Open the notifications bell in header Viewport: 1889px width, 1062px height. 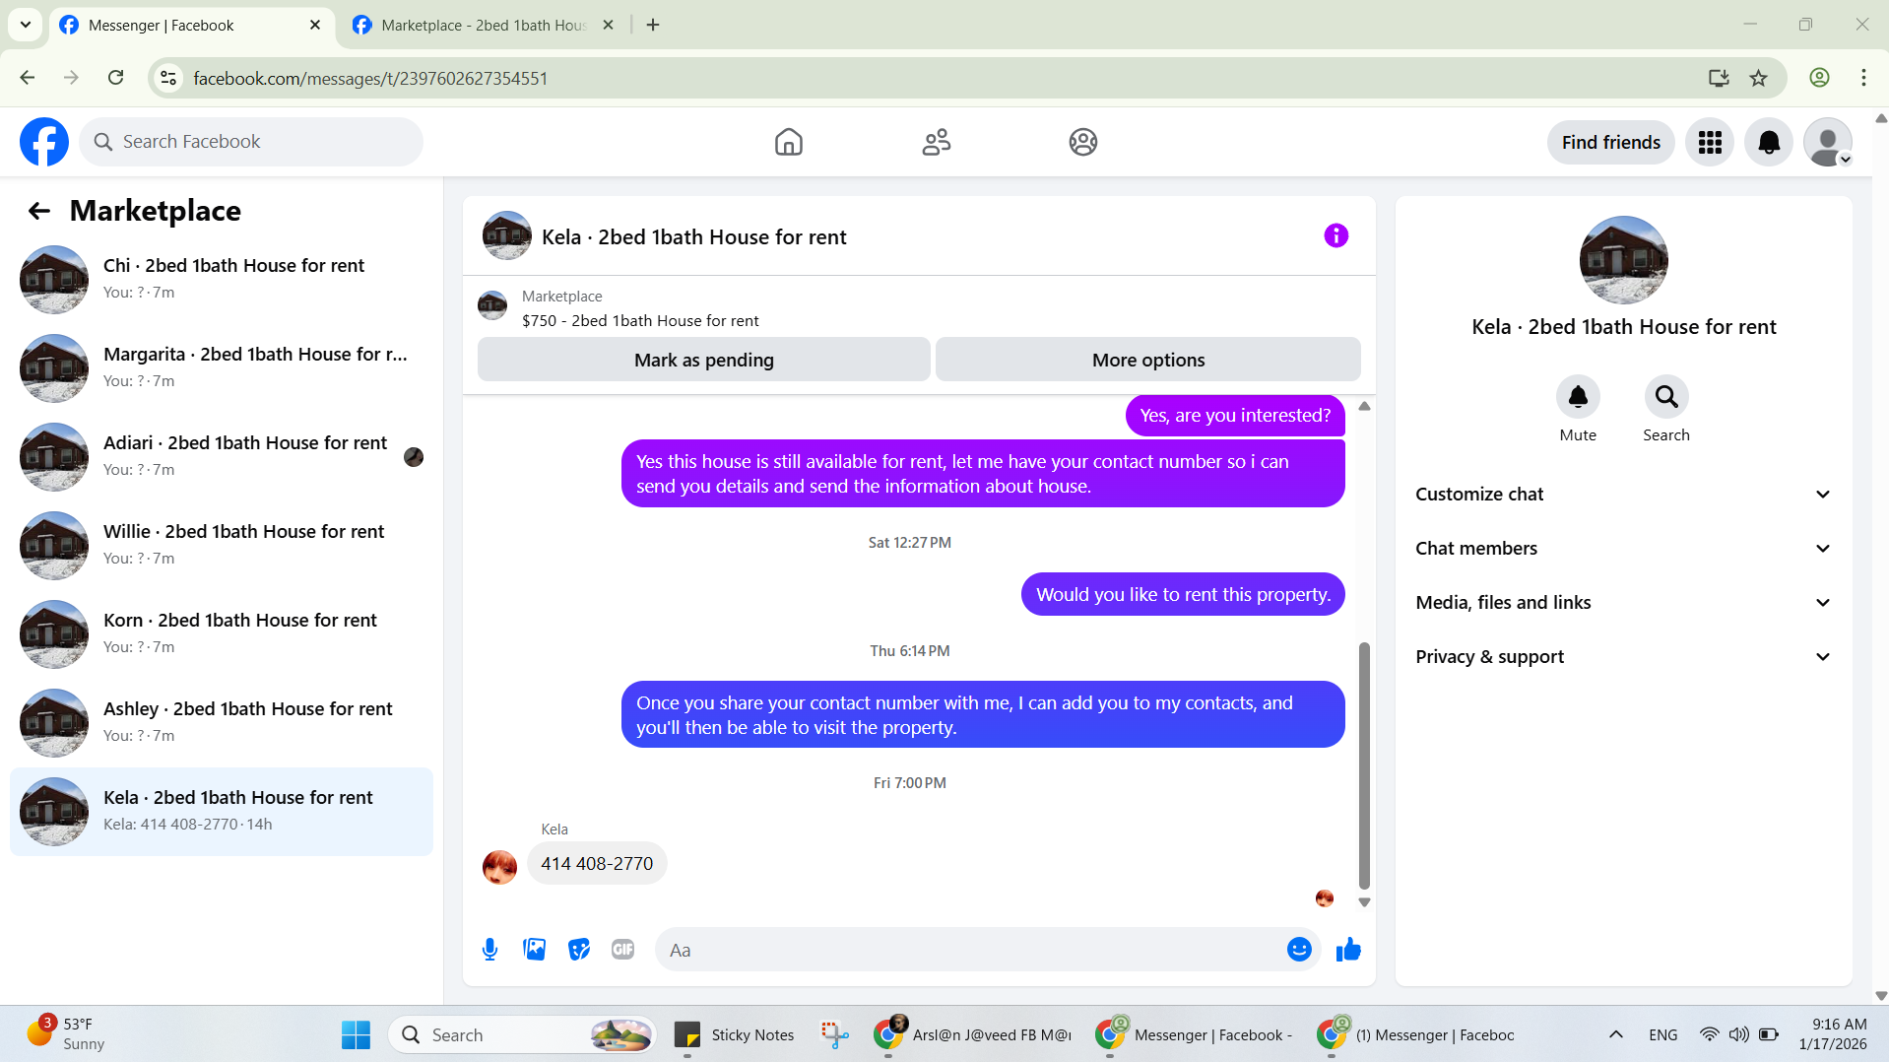click(x=1769, y=142)
